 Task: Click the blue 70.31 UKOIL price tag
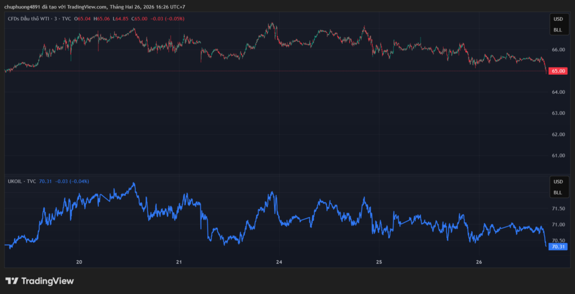point(558,246)
